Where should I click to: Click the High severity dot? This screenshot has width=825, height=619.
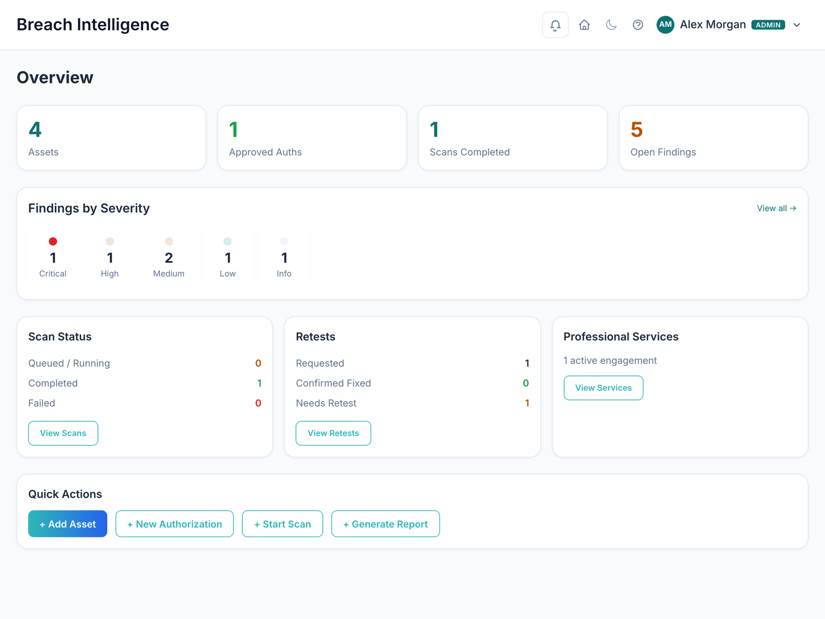click(x=110, y=241)
